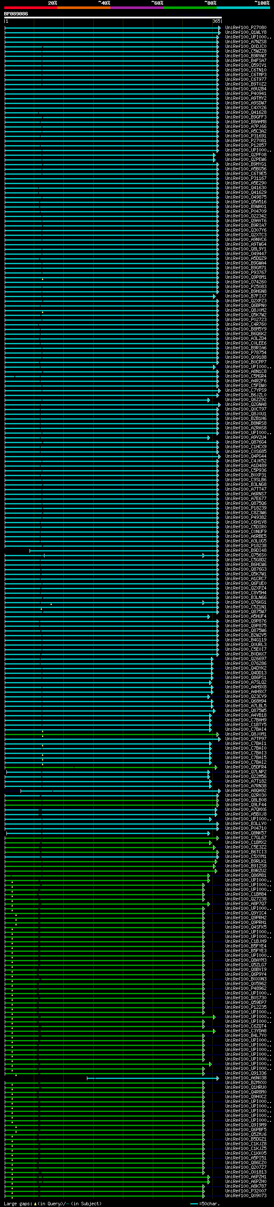The width and height of the screenshot is (274, 1207).
Task: Click the UniRef100_Q5DFR4 hit name
Action: tap(246, 768)
